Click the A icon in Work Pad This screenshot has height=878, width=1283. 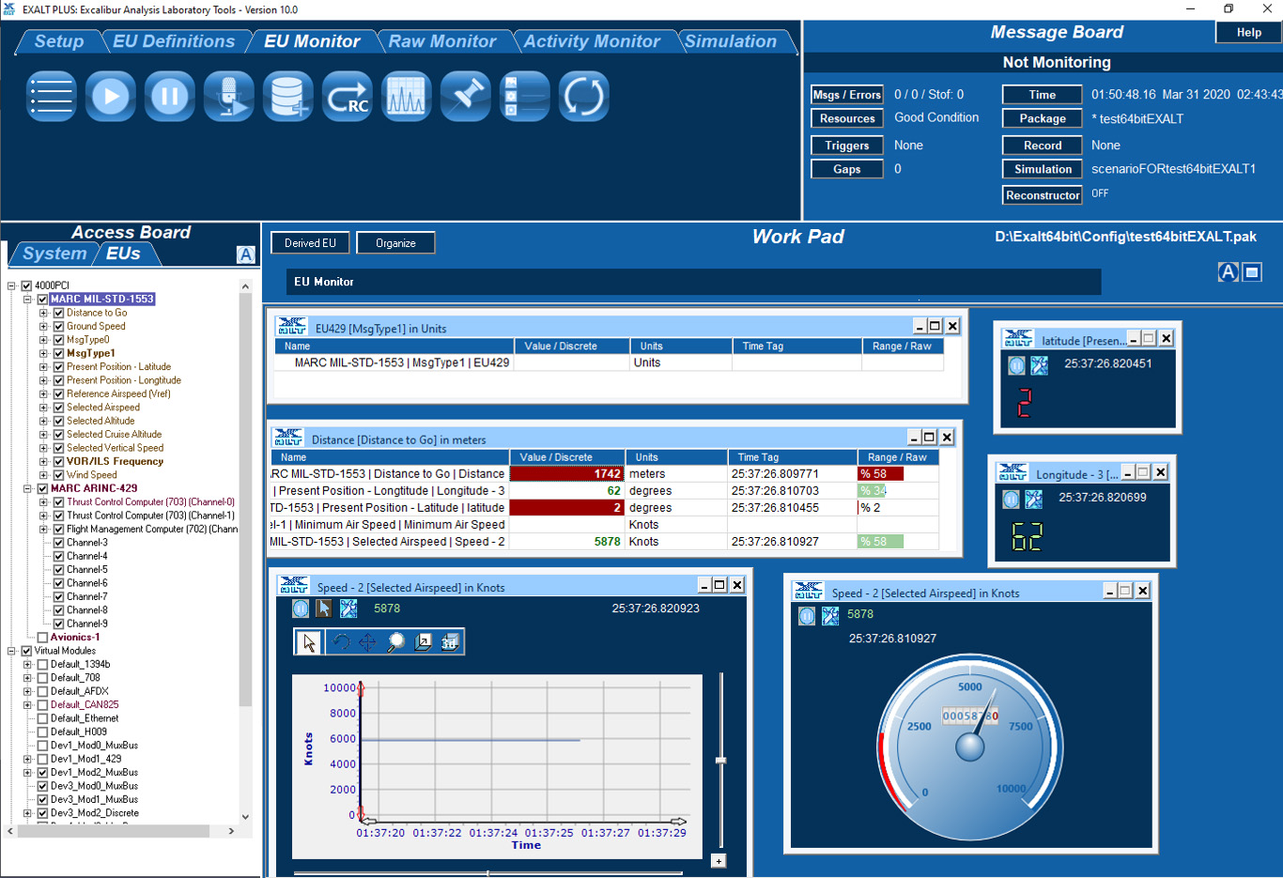[1228, 272]
